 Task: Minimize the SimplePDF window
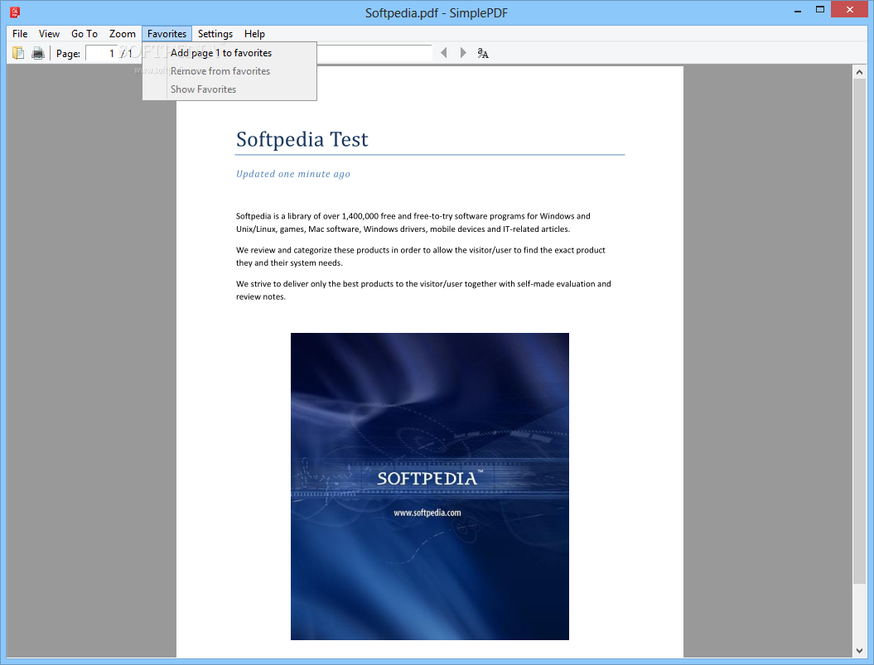tap(798, 10)
